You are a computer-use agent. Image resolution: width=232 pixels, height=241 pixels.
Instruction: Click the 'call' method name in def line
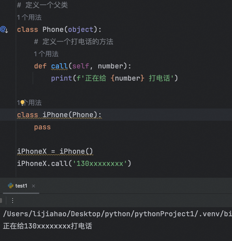(x=59, y=66)
